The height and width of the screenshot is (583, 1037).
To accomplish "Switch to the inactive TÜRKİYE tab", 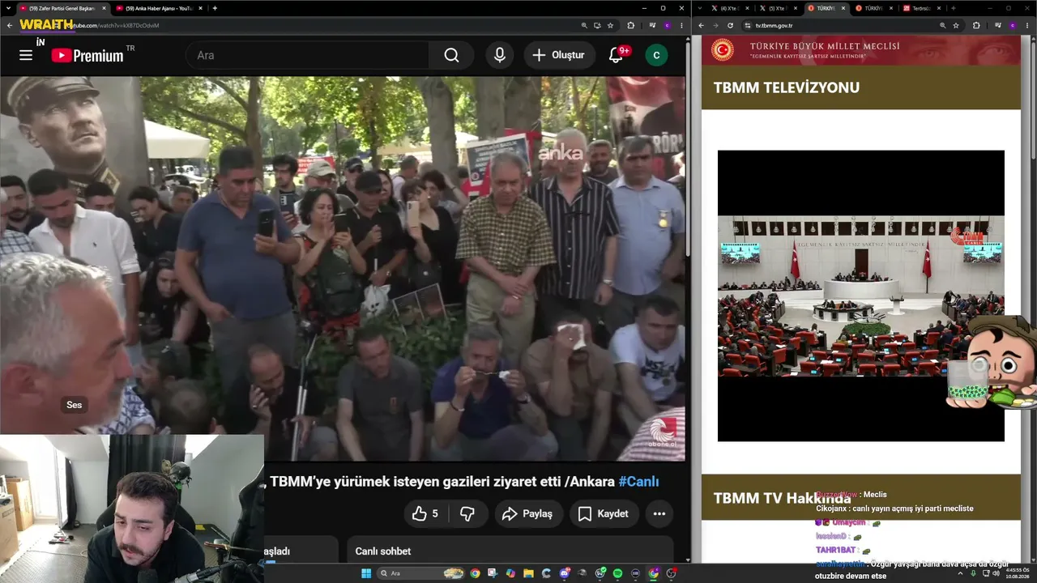I will pos(875,8).
